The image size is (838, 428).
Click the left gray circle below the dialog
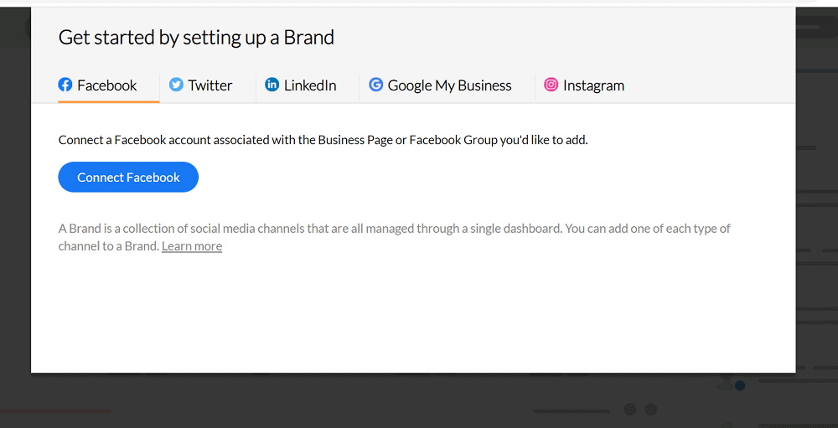coord(630,410)
